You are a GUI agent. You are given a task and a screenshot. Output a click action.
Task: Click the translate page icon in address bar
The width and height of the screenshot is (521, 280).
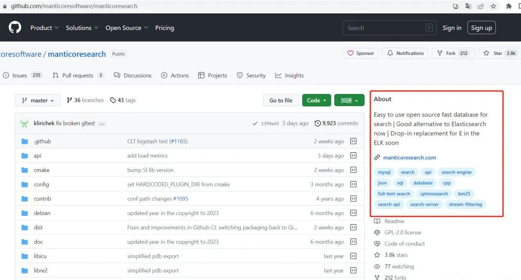coord(468,6)
